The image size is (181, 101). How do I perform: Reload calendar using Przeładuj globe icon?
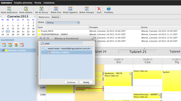tap(108, 9)
